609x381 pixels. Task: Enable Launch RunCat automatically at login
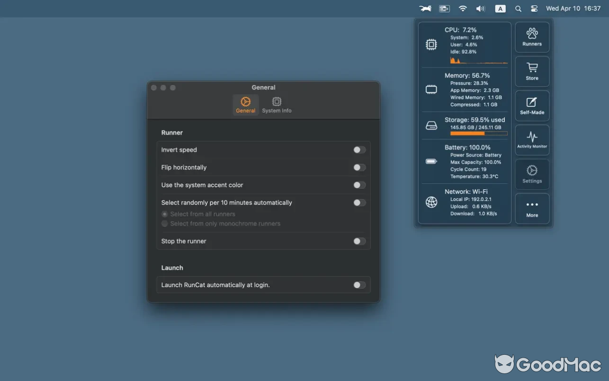359,284
